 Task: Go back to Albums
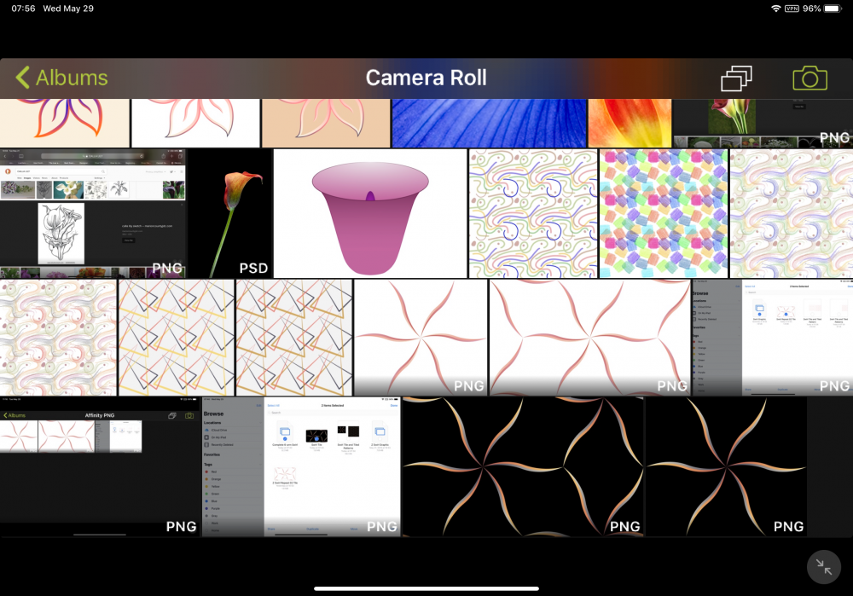click(x=61, y=78)
